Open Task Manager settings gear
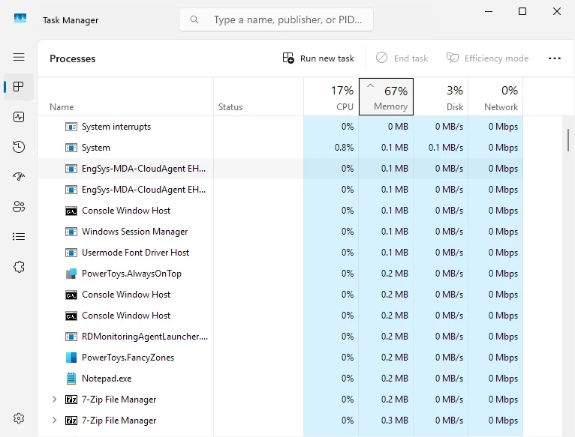This screenshot has width=575, height=437. [19, 418]
